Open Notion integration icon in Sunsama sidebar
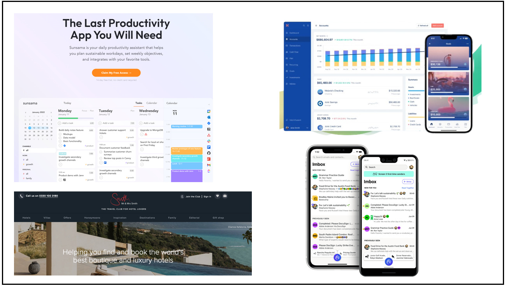This screenshot has width=506, height=286. [209, 129]
